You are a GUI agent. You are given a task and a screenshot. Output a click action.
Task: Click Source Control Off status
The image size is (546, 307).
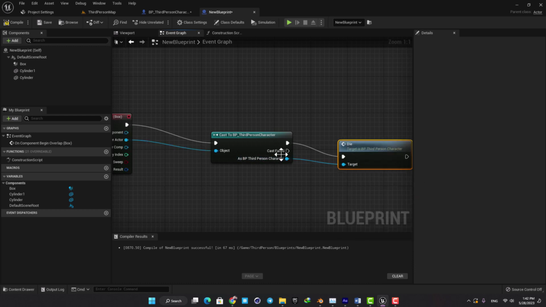pos(524,289)
